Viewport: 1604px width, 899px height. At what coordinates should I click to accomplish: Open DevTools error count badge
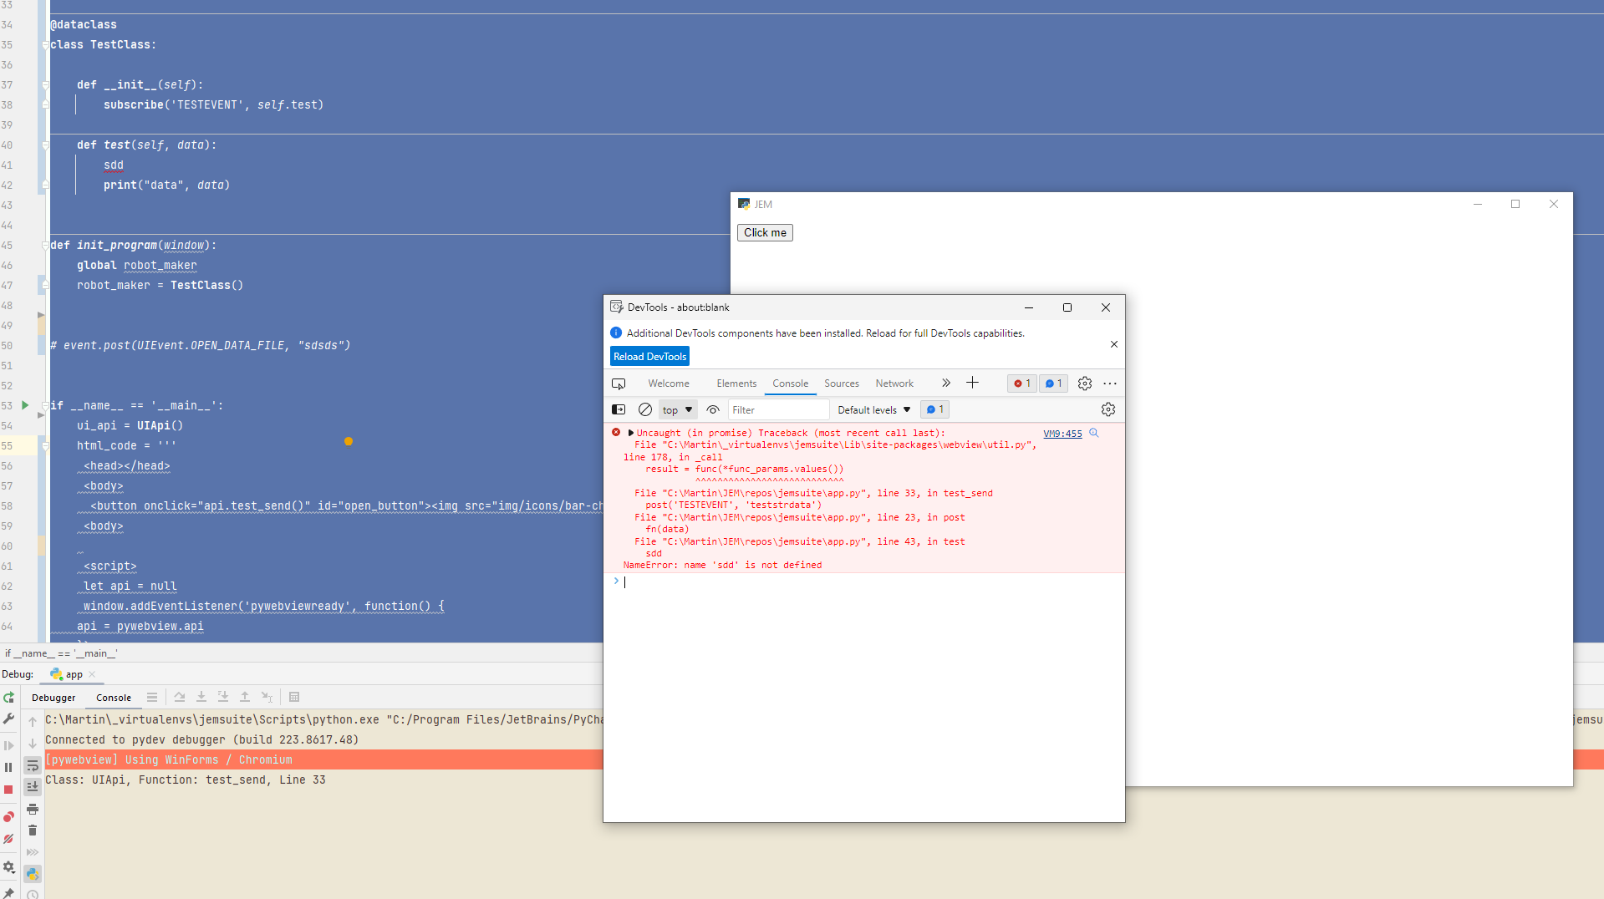[1022, 383]
